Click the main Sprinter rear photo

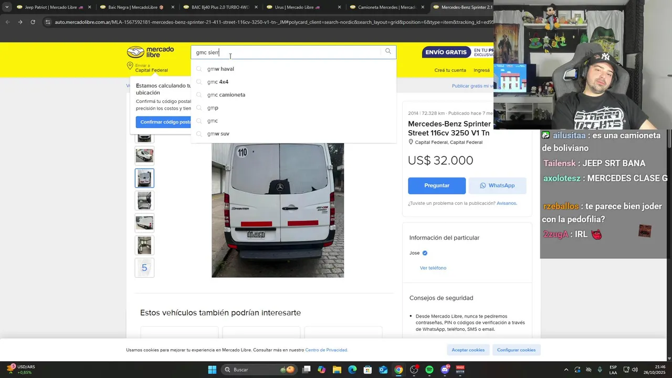tap(278, 210)
